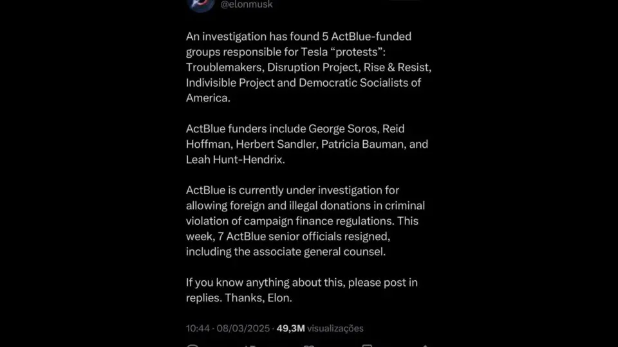Open the 49,3M visualizações view count

tap(320, 328)
